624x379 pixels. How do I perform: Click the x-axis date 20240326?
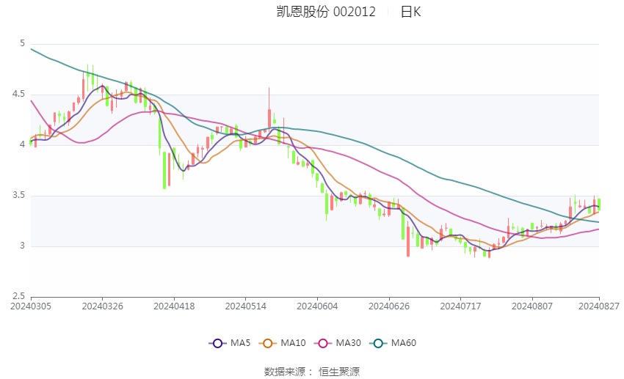pos(102,306)
